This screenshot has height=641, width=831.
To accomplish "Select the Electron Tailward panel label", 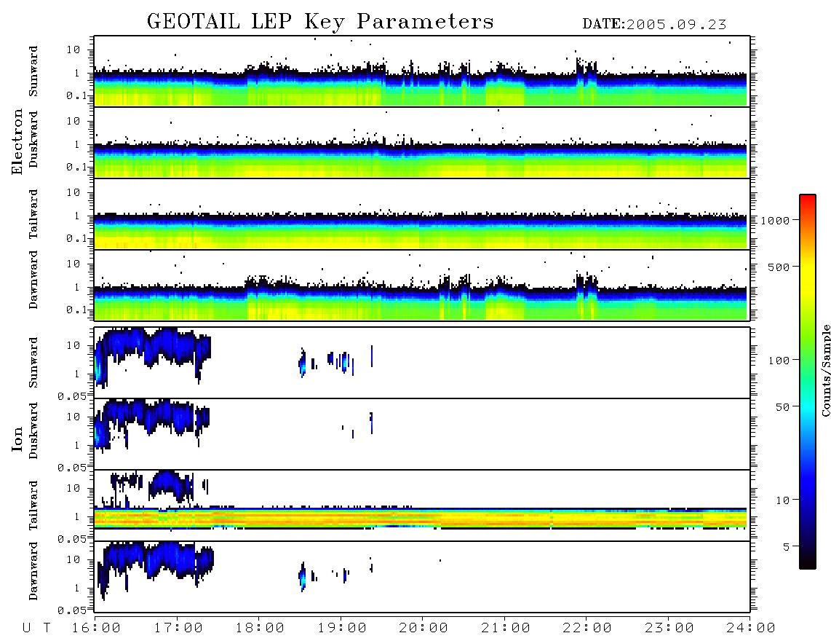I will (33, 213).
